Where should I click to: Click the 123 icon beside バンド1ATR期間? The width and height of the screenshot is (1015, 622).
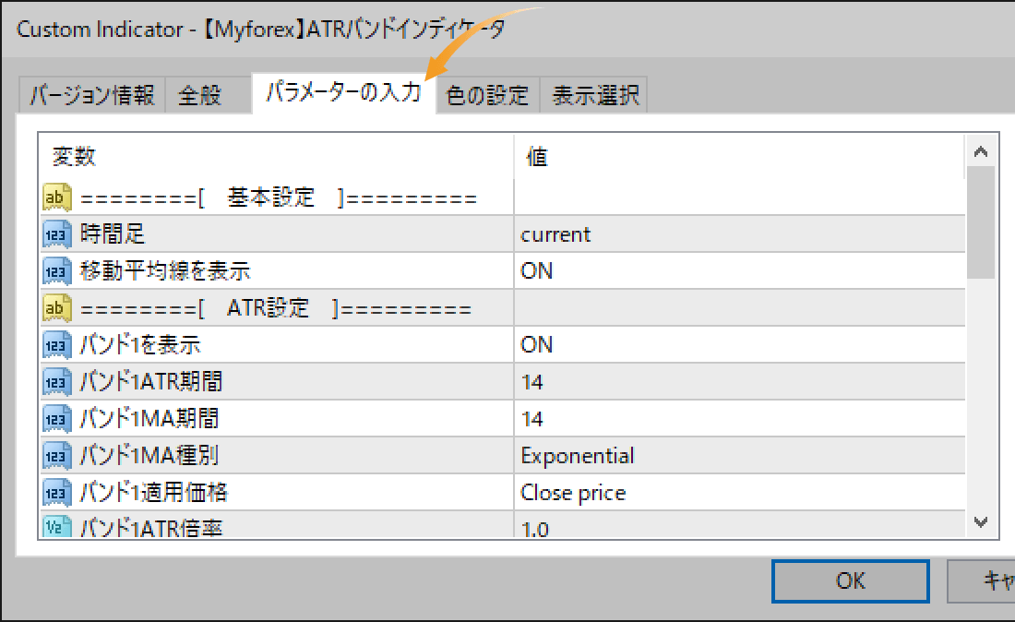tap(51, 381)
